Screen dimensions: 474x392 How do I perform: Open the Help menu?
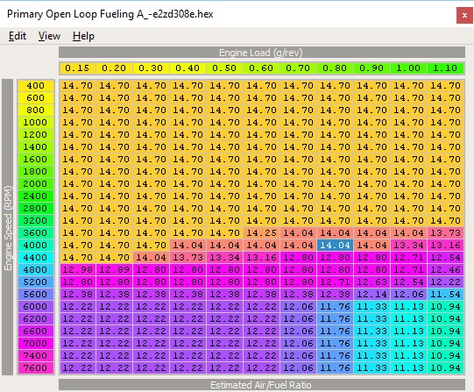click(83, 36)
